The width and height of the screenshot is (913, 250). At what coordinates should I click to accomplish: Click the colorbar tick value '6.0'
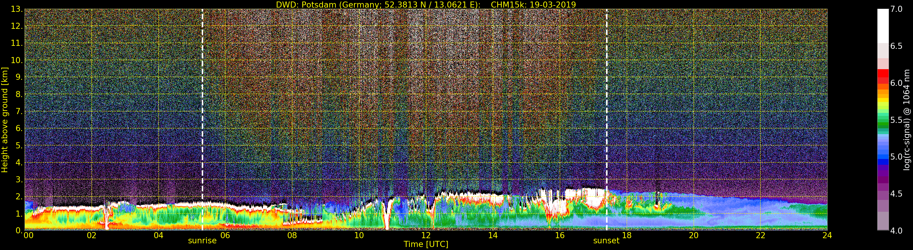click(x=896, y=83)
